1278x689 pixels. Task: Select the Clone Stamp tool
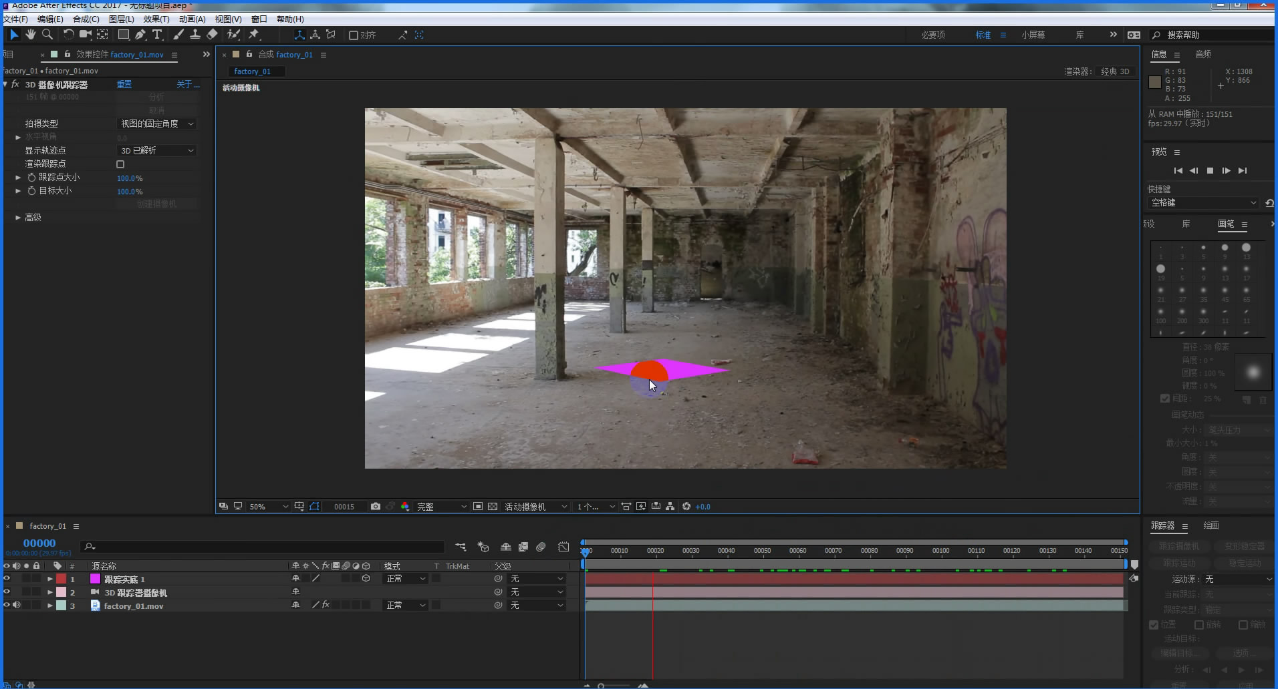tap(195, 35)
